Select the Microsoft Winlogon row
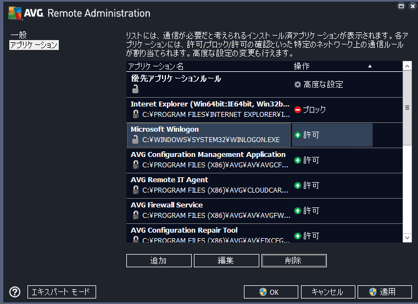Viewport: 418px width, 304px height. 264,135
